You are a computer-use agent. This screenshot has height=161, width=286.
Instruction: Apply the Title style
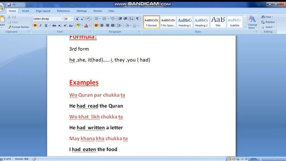[218, 22]
